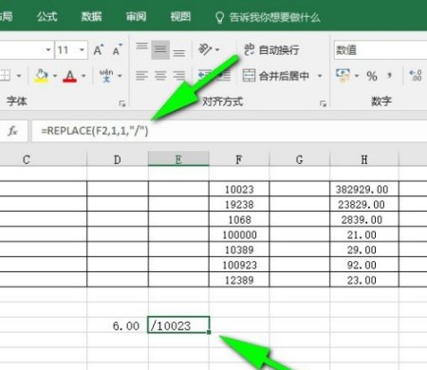Select cell containing 10389
This screenshot has height=370, width=427.
point(239,250)
